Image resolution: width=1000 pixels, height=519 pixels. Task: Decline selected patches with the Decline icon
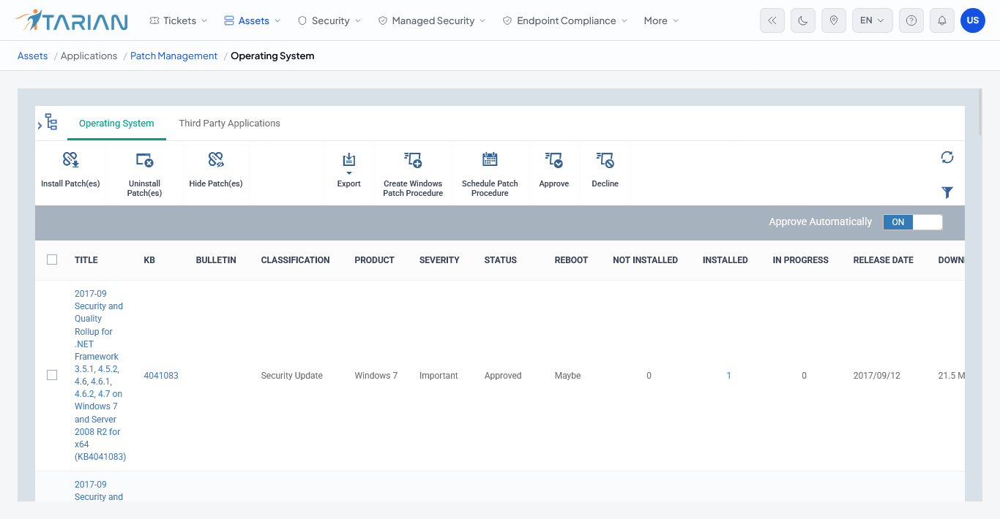(x=605, y=159)
